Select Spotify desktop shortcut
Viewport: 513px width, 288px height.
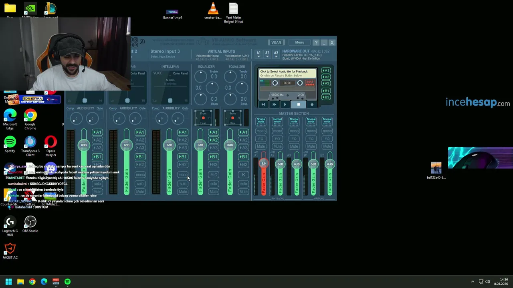pos(10,144)
